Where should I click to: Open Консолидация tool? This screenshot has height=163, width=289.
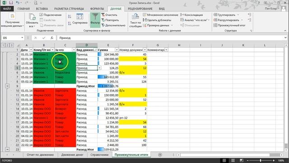191,15
